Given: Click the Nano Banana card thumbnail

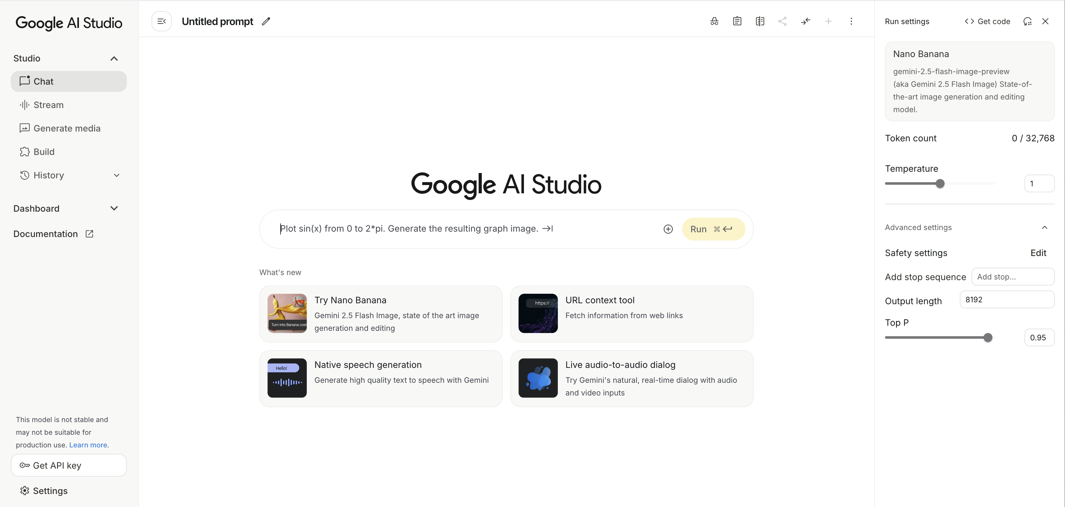Looking at the screenshot, I should point(287,314).
